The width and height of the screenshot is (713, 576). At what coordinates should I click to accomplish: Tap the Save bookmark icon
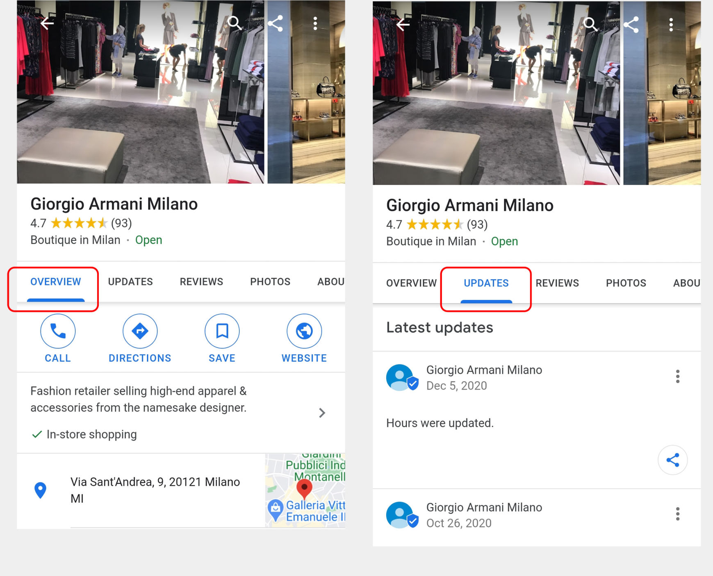[x=222, y=331]
